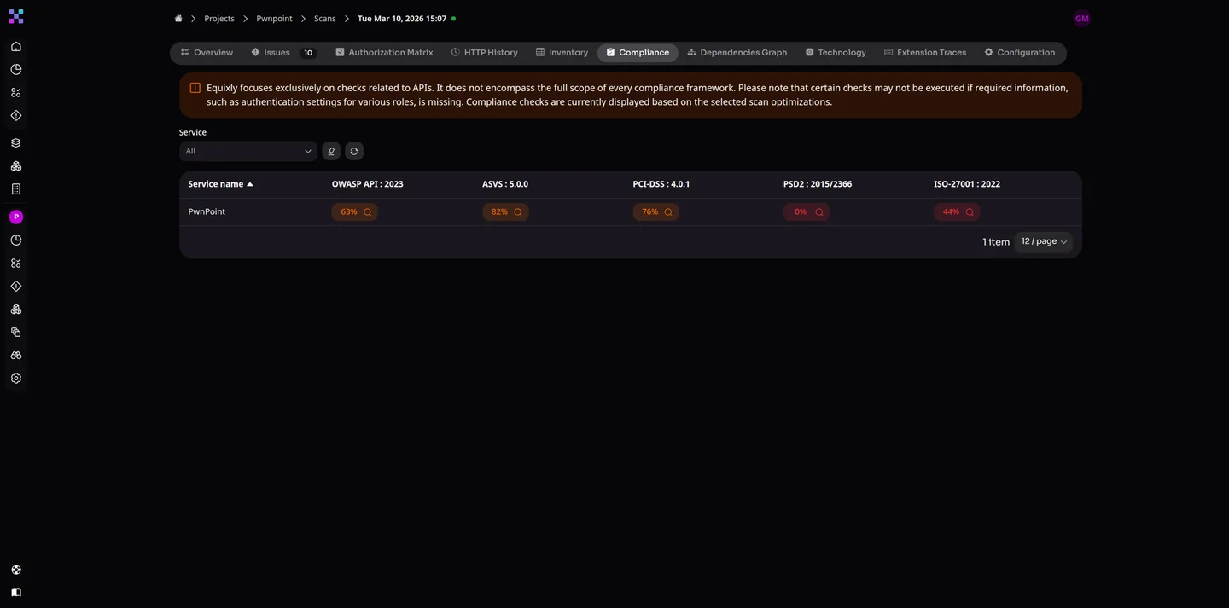Open the Service filter dropdown

(x=248, y=151)
